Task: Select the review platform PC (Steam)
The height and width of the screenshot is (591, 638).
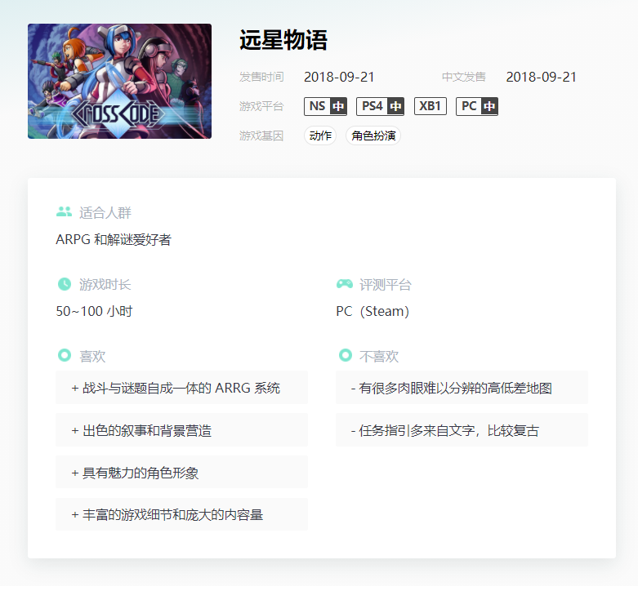Action: [x=373, y=311]
